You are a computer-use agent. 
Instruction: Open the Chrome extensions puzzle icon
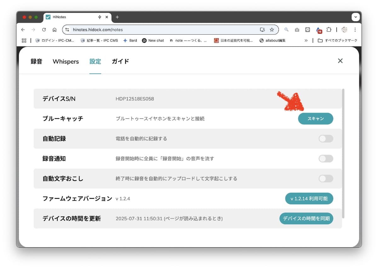pyautogui.click(x=329, y=29)
